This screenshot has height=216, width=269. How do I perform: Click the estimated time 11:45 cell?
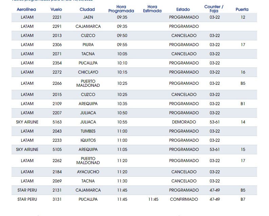click(153, 199)
